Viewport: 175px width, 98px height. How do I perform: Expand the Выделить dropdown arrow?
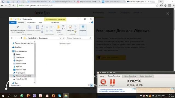tap(83, 32)
